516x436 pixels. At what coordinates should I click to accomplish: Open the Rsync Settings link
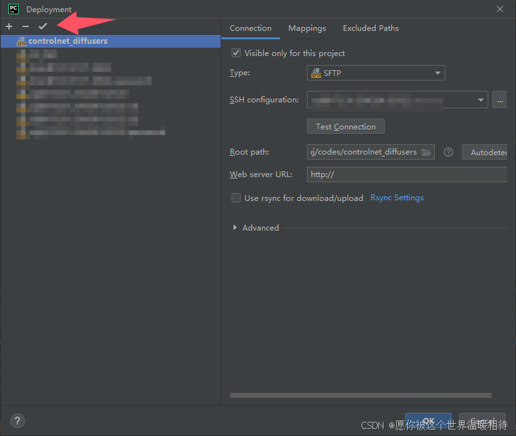[x=397, y=198]
